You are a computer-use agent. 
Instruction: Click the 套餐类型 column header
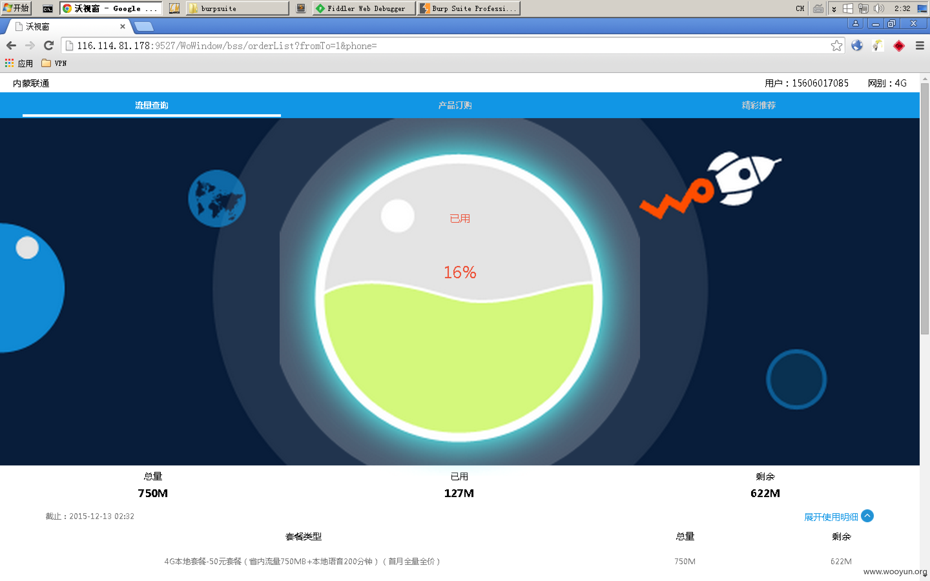click(303, 536)
